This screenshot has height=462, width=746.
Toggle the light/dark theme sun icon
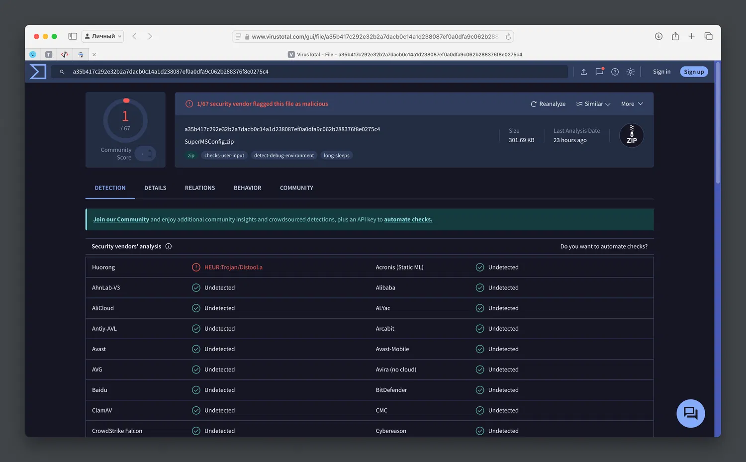[630, 72]
